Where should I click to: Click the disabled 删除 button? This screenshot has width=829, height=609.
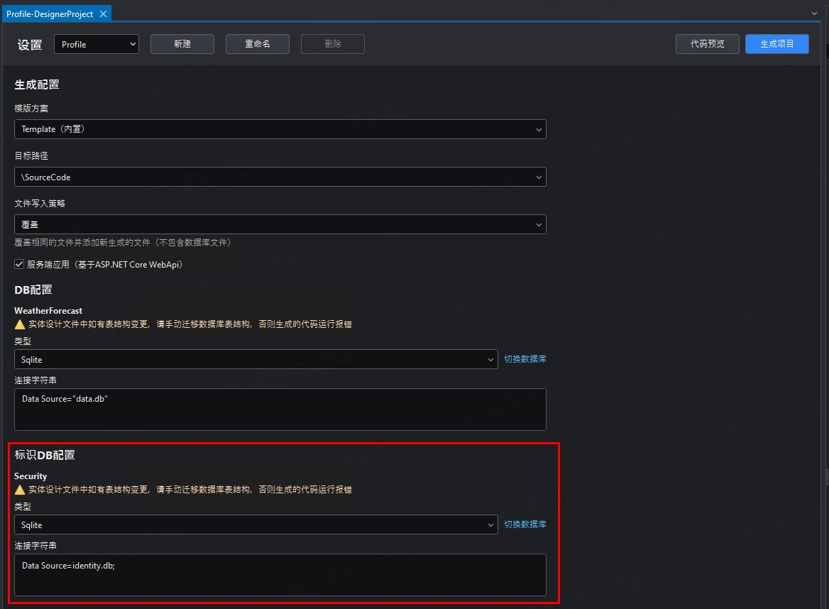point(333,44)
